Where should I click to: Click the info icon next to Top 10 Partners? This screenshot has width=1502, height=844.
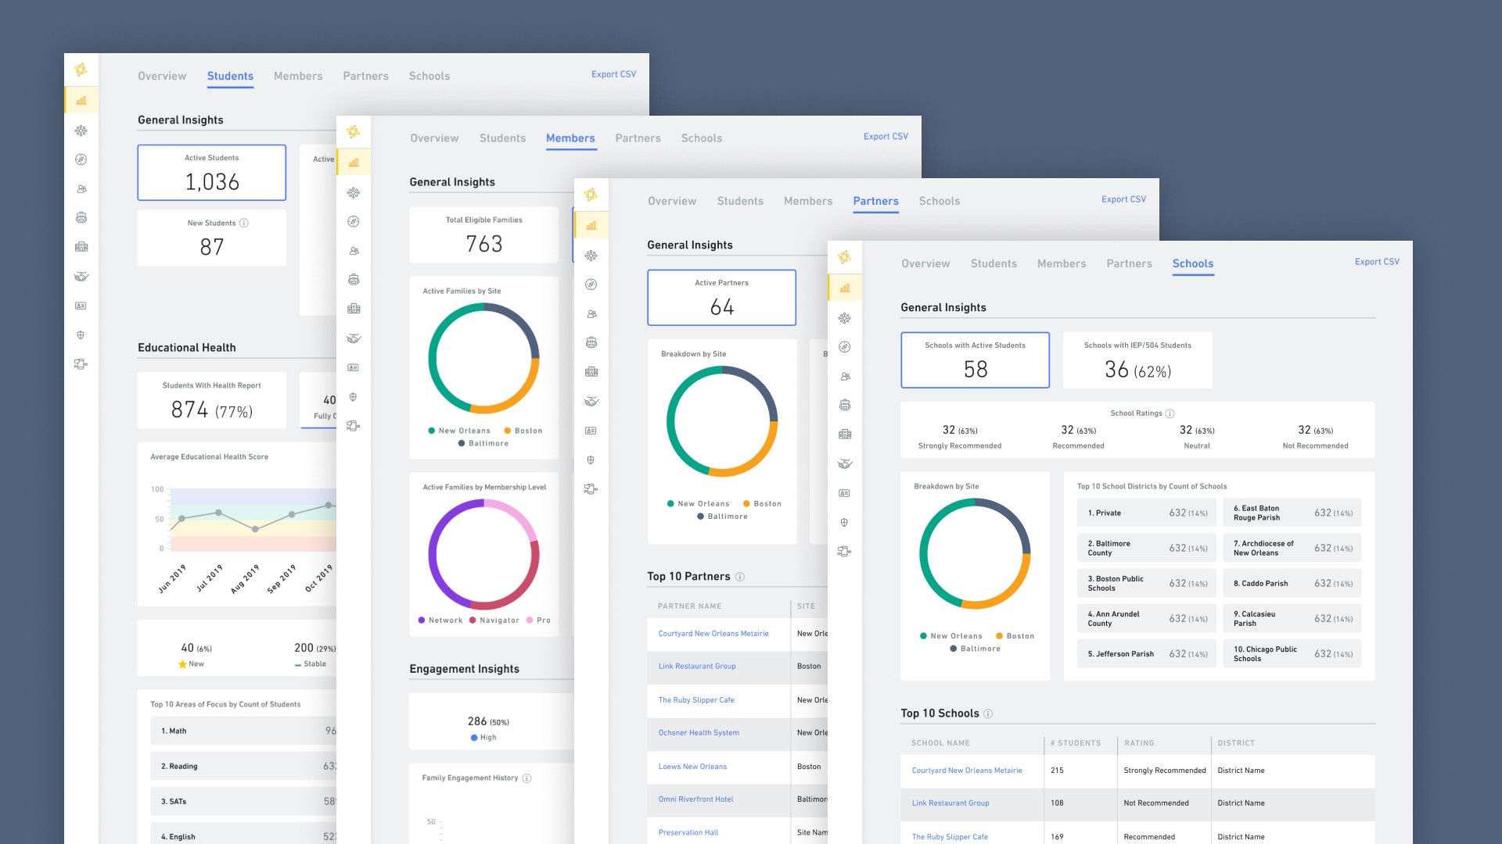[x=740, y=577]
